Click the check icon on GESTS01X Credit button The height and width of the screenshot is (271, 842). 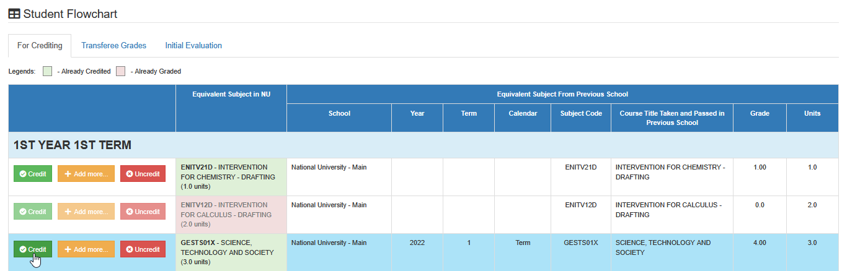click(22, 249)
